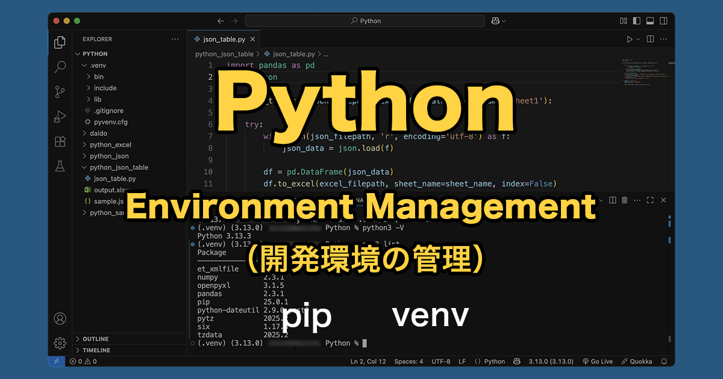This screenshot has height=379, width=723.
Task: Open the Extensions view
Action: (x=60, y=141)
